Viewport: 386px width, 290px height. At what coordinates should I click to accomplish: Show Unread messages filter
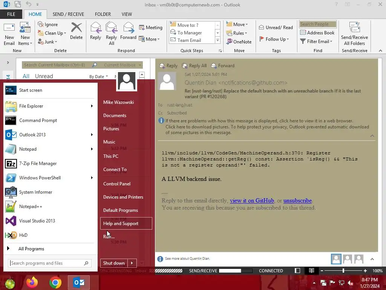point(44,76)
